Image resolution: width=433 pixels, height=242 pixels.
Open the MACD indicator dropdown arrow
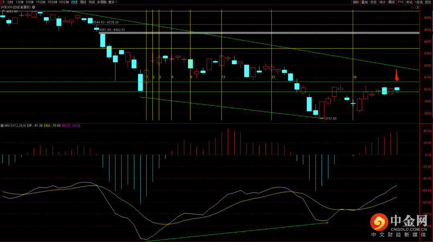(x=2, y=126)
